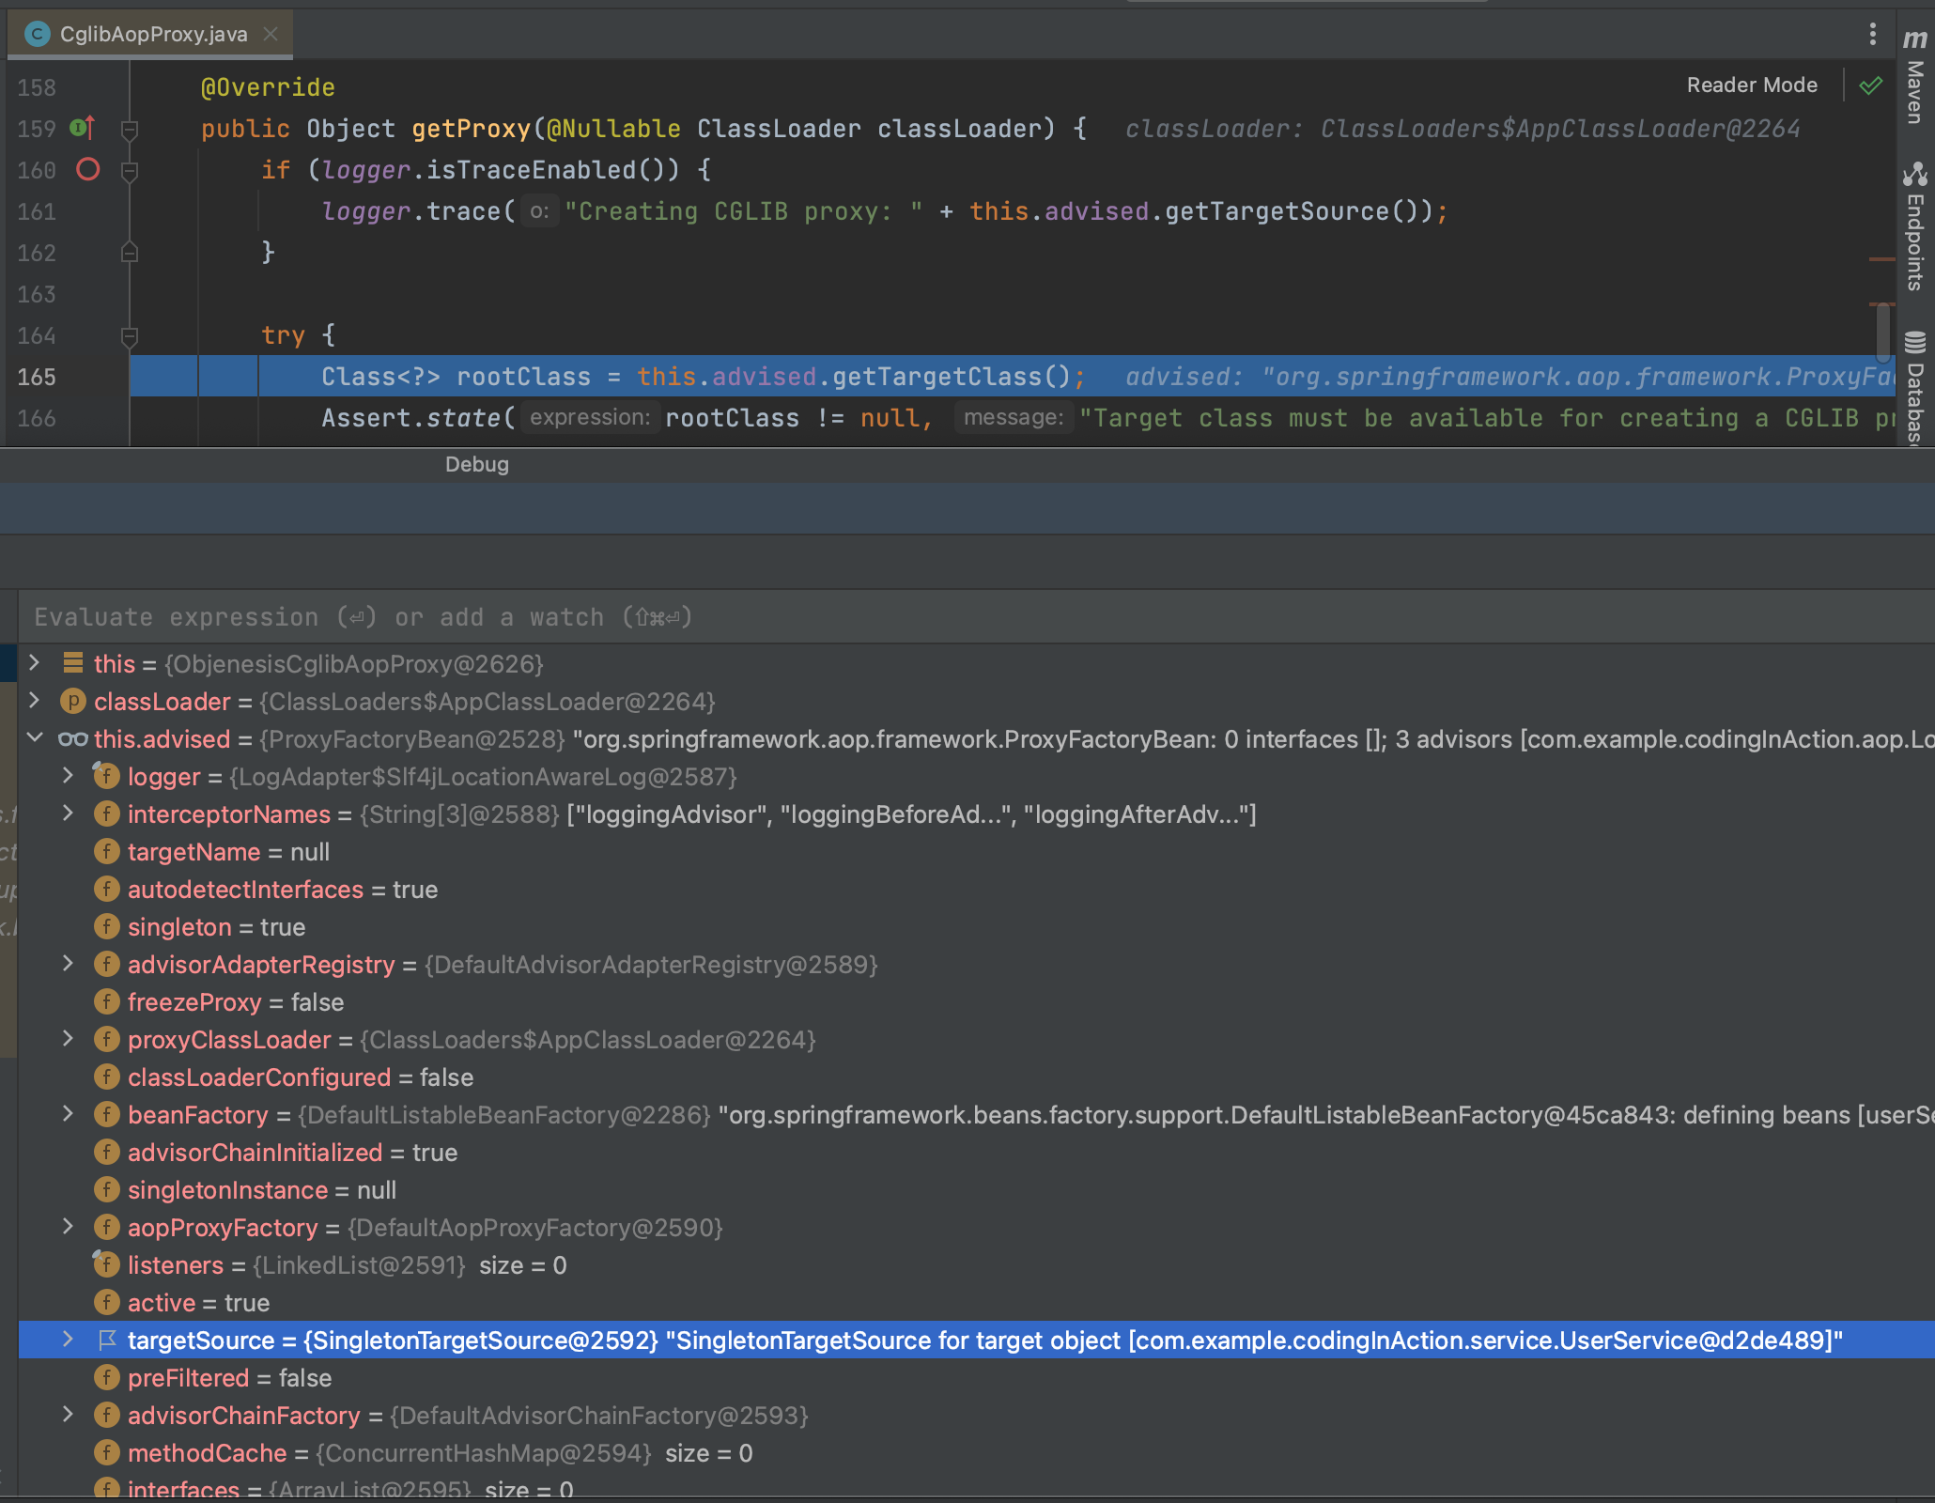Select the CglibAopProxy.java tab

click(x=152, y=35)
